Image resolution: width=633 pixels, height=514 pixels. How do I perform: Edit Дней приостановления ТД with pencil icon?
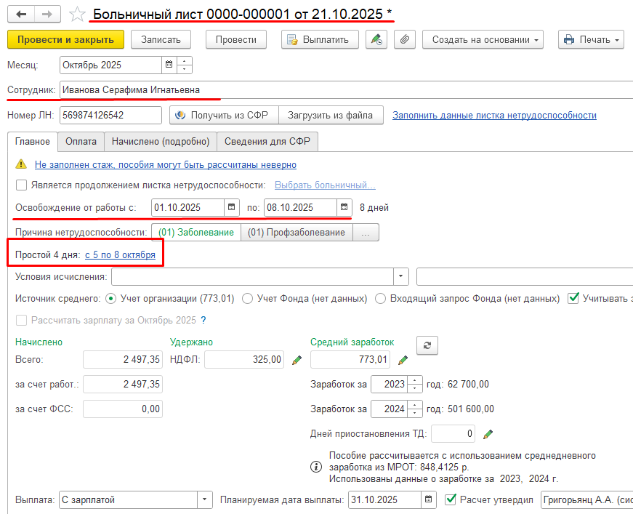click(488, 434)
